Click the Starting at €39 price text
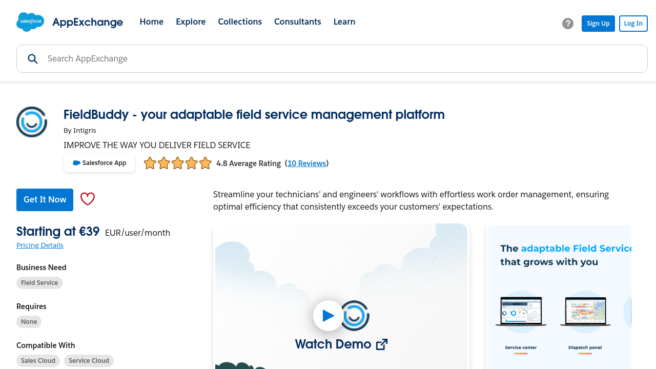656x369 pixels. point(58,232)
